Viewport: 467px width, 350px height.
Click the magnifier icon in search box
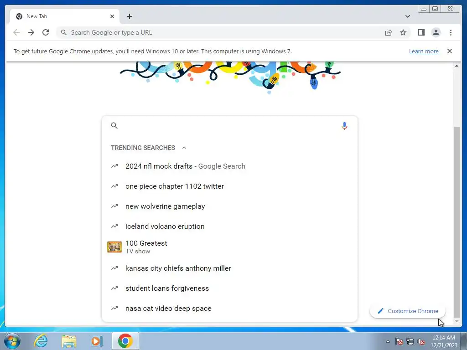[114, 126]
